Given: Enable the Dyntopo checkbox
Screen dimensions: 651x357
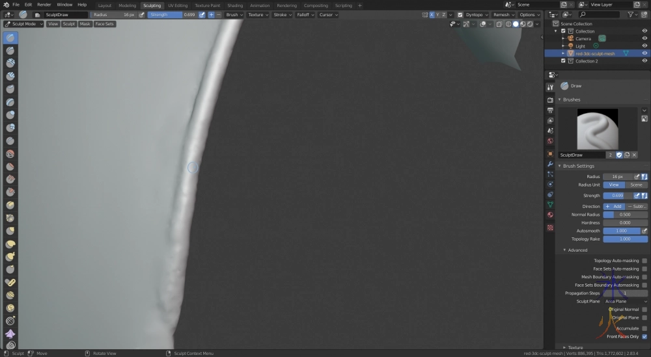Looking at the screenshot, I should 460,14.
